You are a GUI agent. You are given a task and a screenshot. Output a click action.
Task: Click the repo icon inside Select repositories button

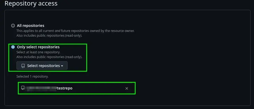(x=23, y=66)
